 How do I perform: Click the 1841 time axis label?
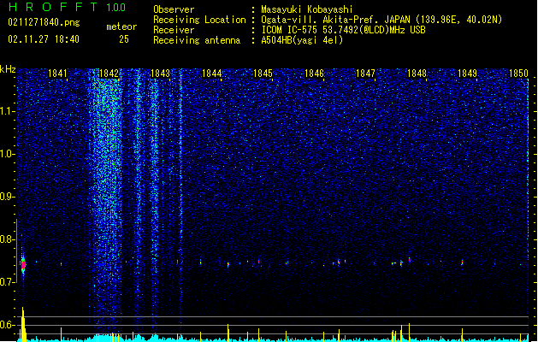pos(57,74)
